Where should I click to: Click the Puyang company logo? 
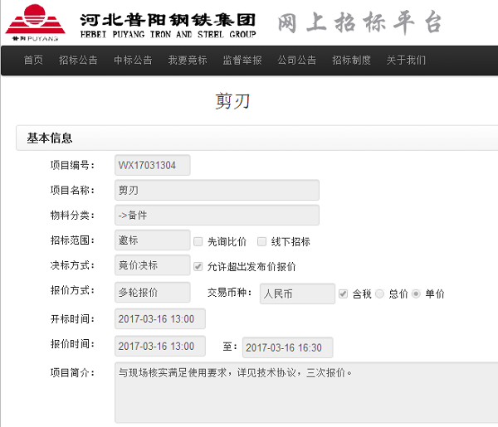pos(37,22)
